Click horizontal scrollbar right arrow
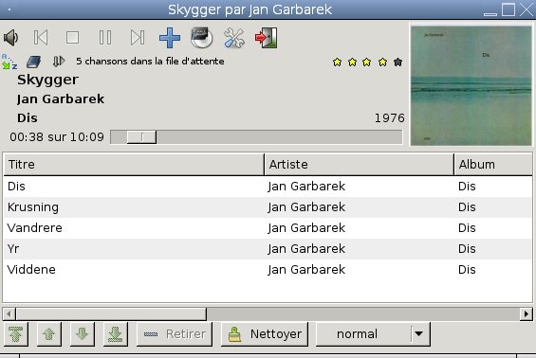This screenshot has height=358, width=536. click(x=527, y=313)
